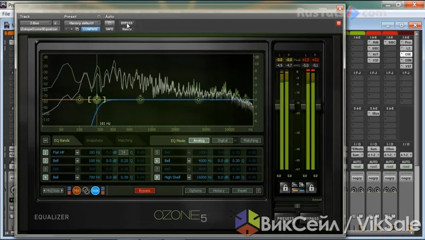Screen dimensions: 425x240
Task: Click the plug-in header BYPASS button
Action: point(126,23)
